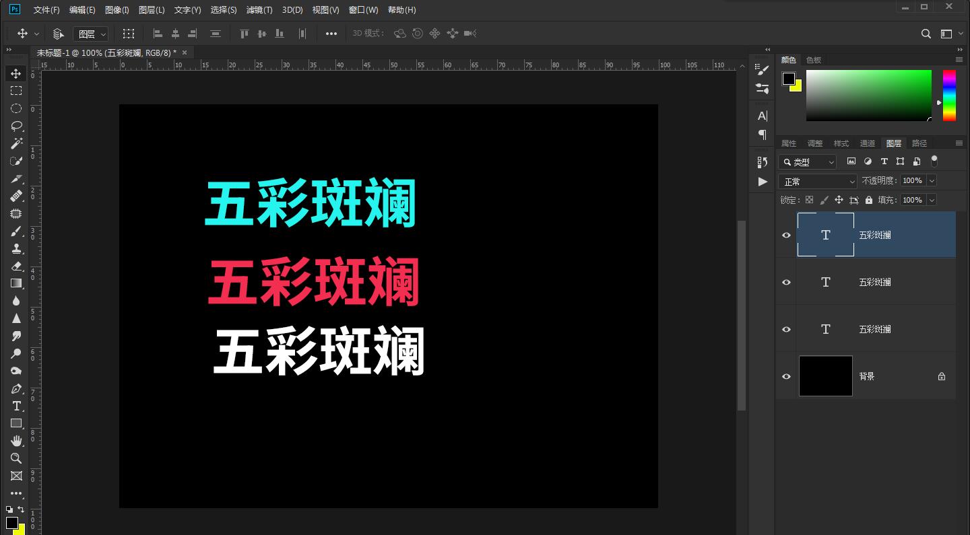
Task: Click the lock-all icon in the Layers panel
Action: pyautogui.click(x=870, y=200)
